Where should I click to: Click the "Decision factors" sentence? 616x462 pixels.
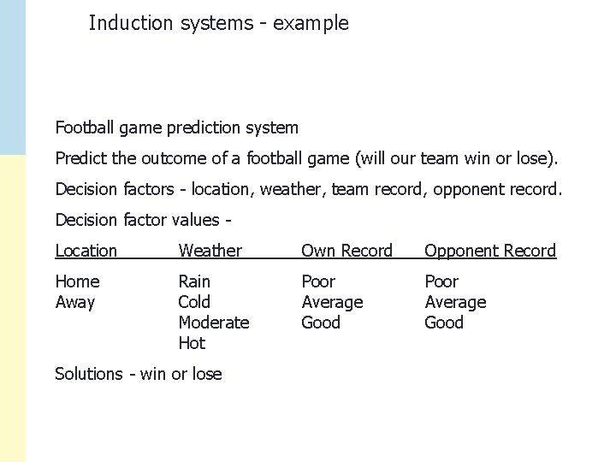pyautogui.click(x=309, y=189)
